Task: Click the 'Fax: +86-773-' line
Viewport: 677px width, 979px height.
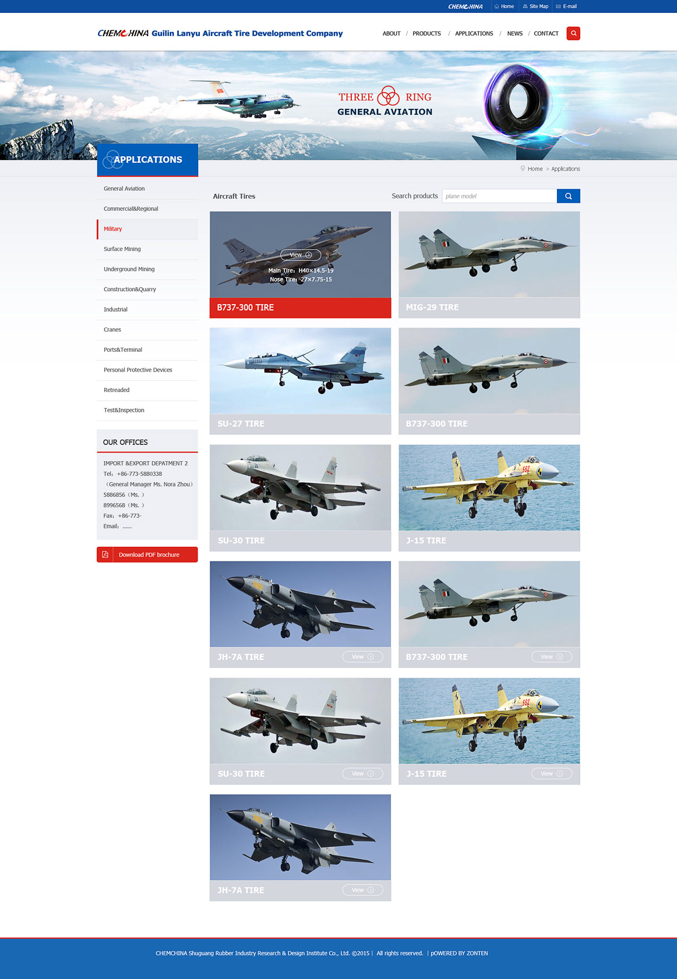Action: (x=122, y=516)
